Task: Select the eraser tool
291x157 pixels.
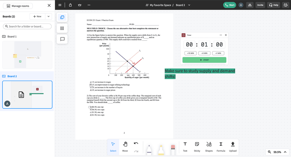Action: (173, 150)
